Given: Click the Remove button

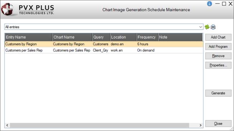Looking at the screenshot, I should click(218, 56).
